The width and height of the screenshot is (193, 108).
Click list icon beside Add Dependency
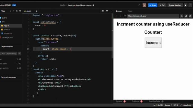19,53
